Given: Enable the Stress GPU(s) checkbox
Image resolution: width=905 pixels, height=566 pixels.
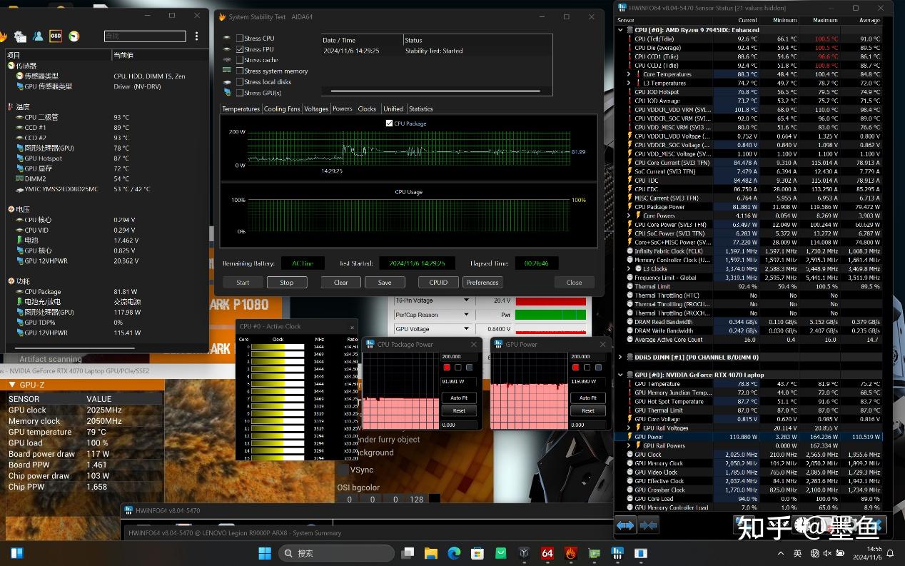Looking at the screenshot, I should click(x=240, y=93).
